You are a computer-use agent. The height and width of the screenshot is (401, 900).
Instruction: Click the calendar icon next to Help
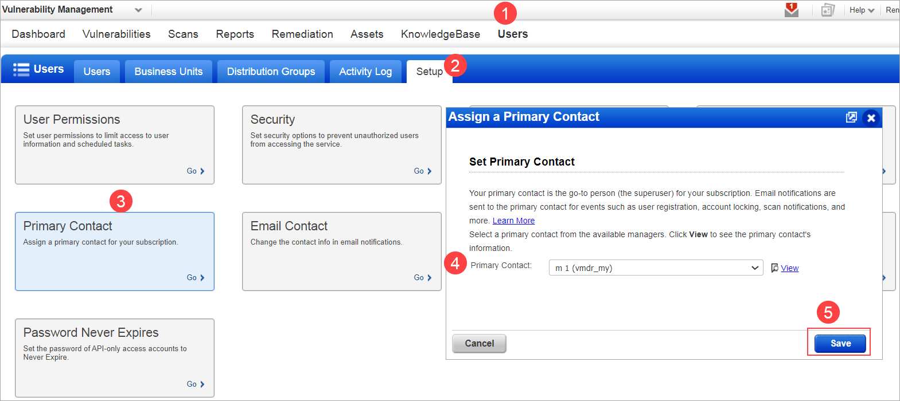[x=828, y=10]
